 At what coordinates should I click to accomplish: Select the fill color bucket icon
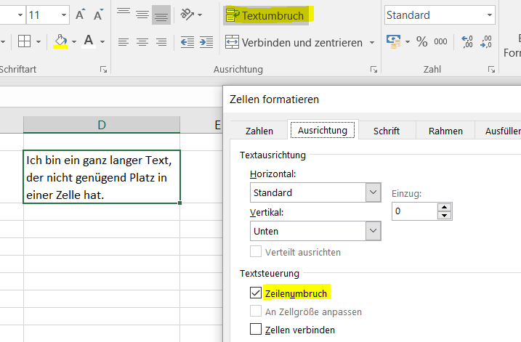click(x=61, y=41)
